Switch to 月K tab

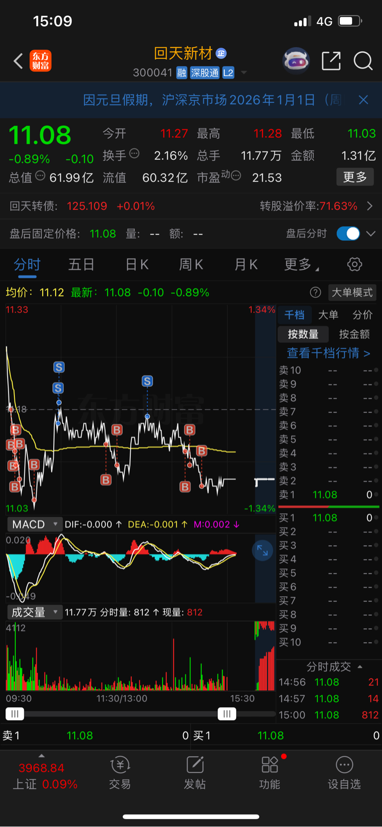pos(246,265)
